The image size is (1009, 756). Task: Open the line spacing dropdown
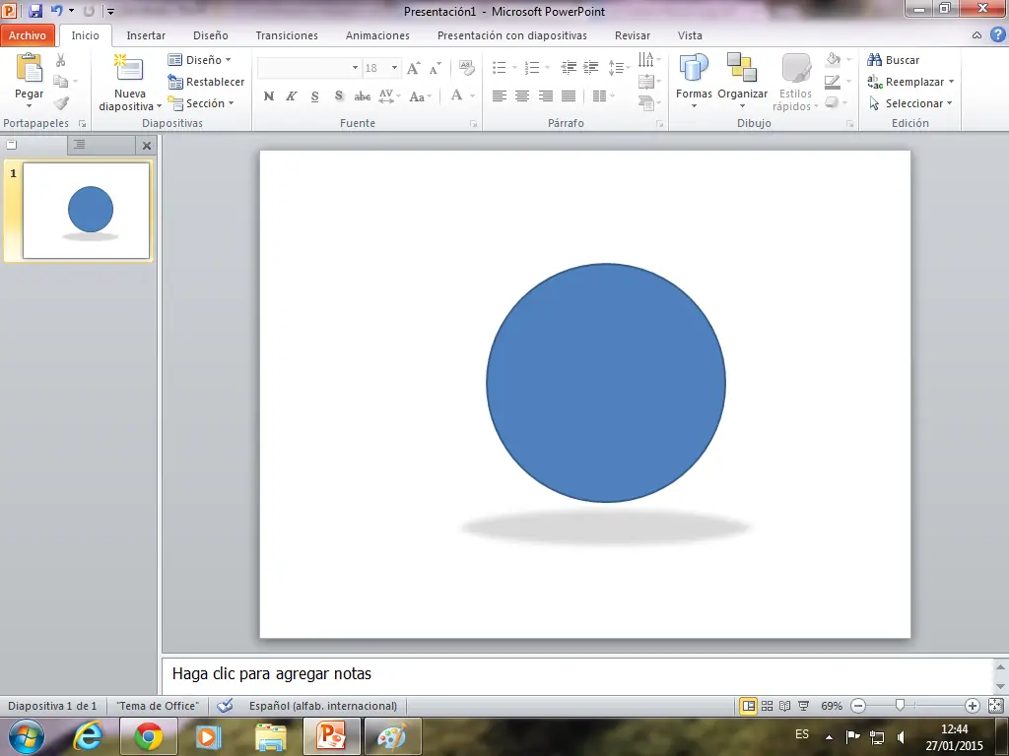(619, 68)
